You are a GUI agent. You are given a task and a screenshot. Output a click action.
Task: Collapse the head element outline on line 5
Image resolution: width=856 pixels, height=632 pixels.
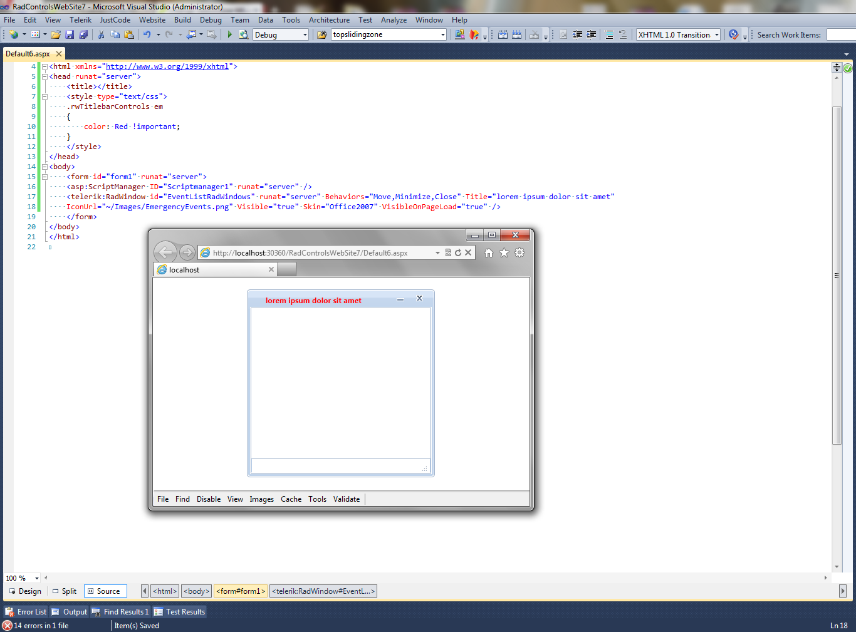44,76
